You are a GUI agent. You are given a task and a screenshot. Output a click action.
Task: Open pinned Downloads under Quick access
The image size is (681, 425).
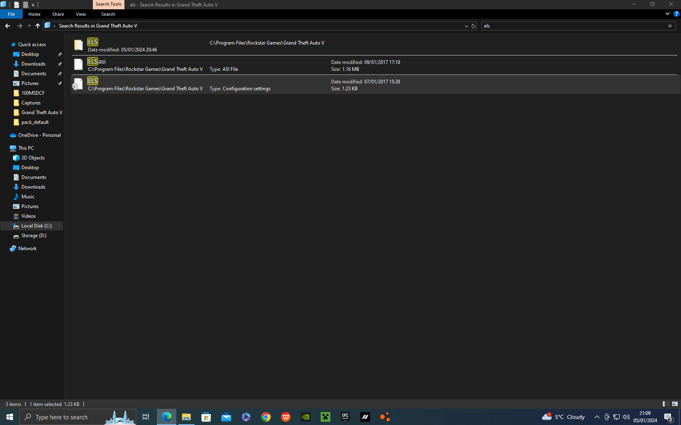pos(33,64)
